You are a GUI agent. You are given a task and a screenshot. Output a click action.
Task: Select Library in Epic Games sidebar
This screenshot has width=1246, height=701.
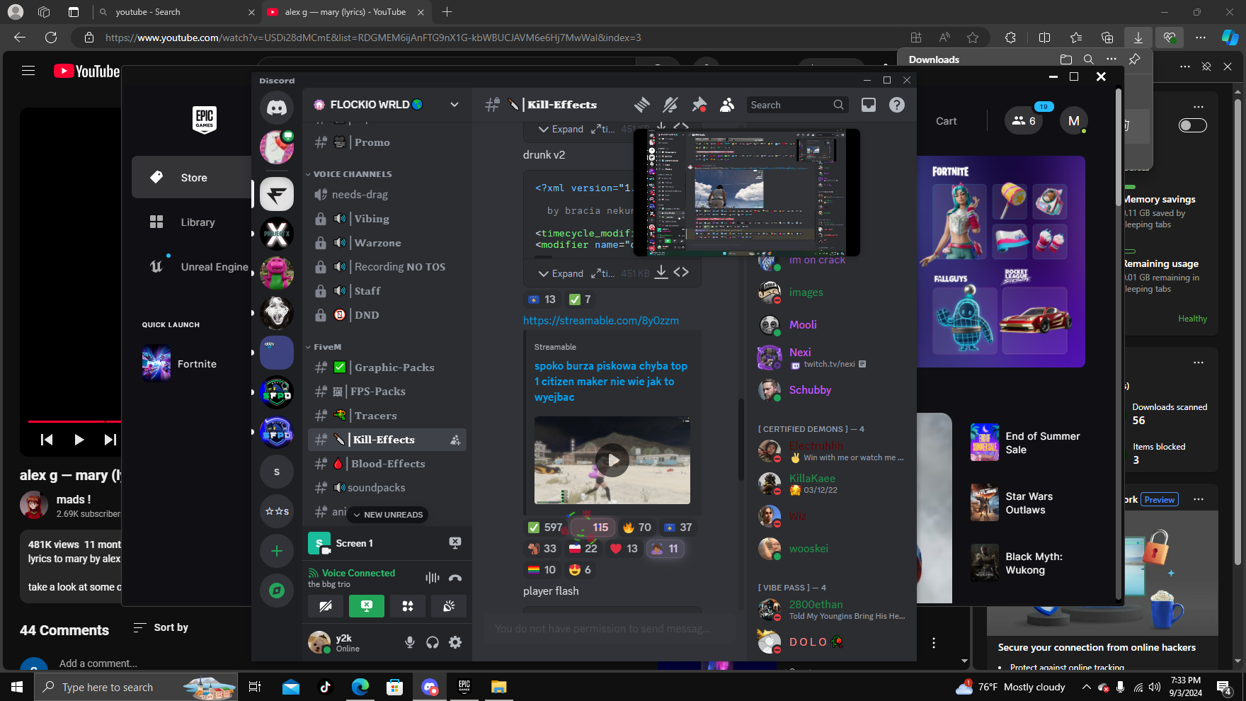coord(192,222)
